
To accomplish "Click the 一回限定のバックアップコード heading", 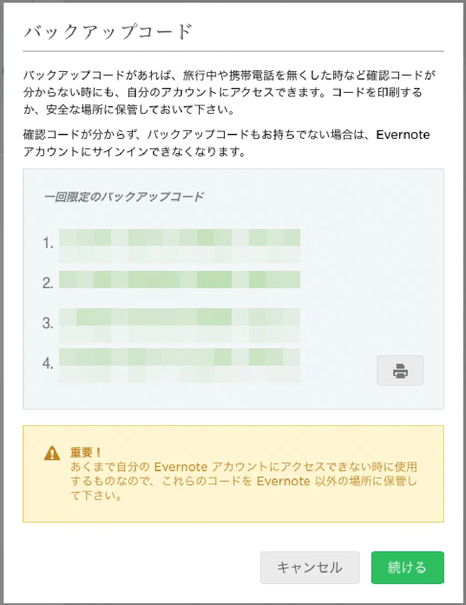I will coord(124,197).
